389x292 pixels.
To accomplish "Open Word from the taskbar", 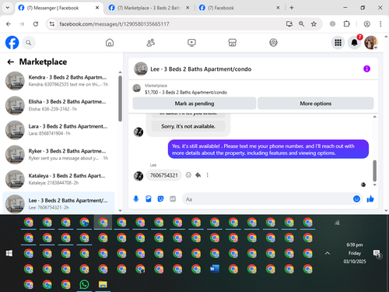I will (215, 269).
